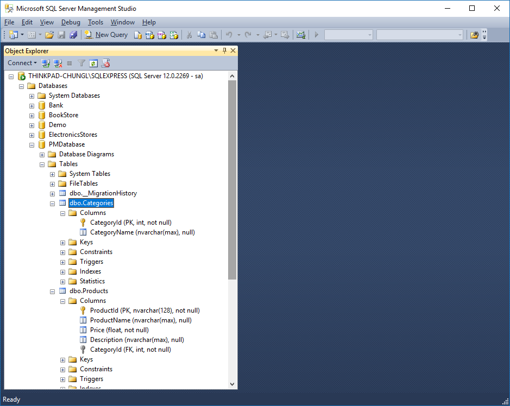Screen dimensions: 510x406
Task: Click the Redo arrow icon
Action: point(248,35)
